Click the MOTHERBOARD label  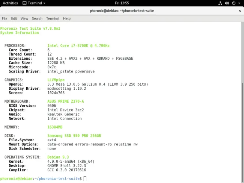(17, 101)
